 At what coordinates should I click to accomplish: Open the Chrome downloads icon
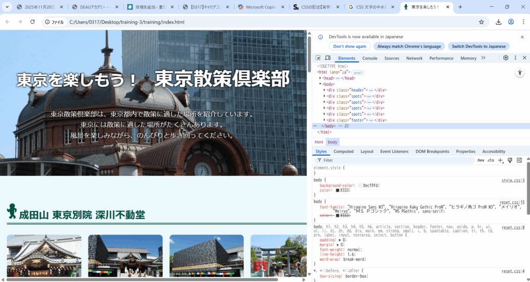click(498, 22)
